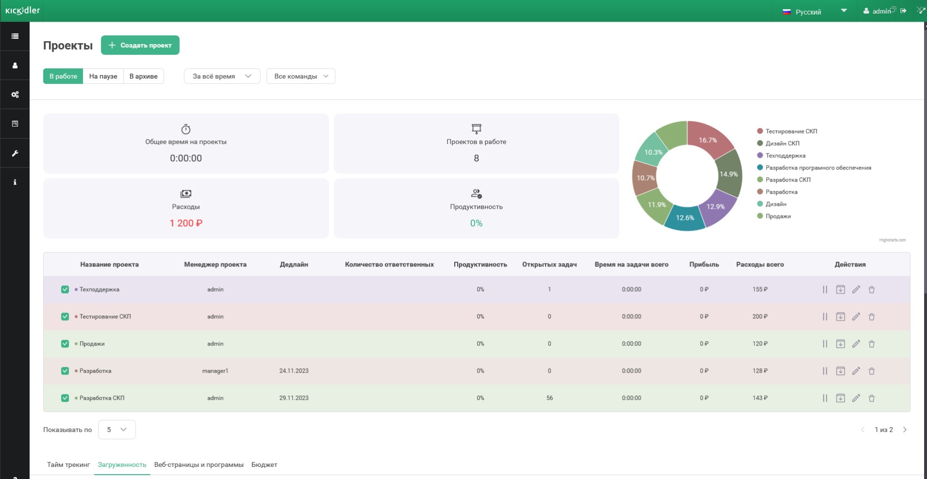Sort by Название проекта column header

pos(109,264)
